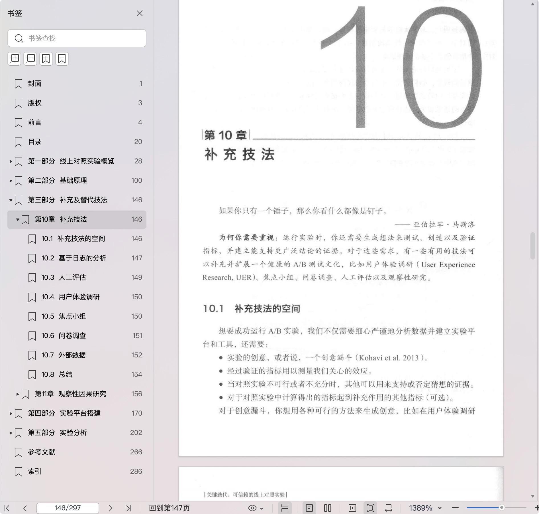The image size is (539, 514).
Task: Switch to two-page view
Action: point(328,508)
